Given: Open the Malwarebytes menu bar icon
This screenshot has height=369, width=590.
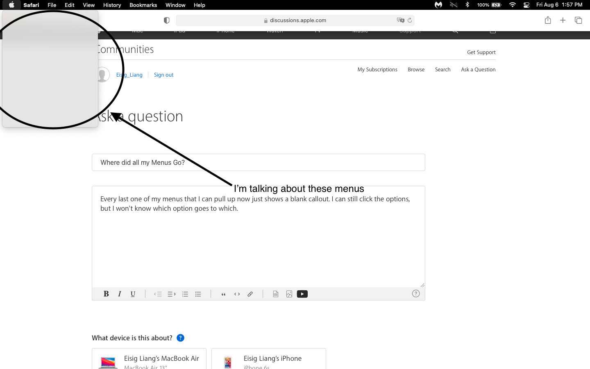Looking at the screenshot, I should (438, 5).
